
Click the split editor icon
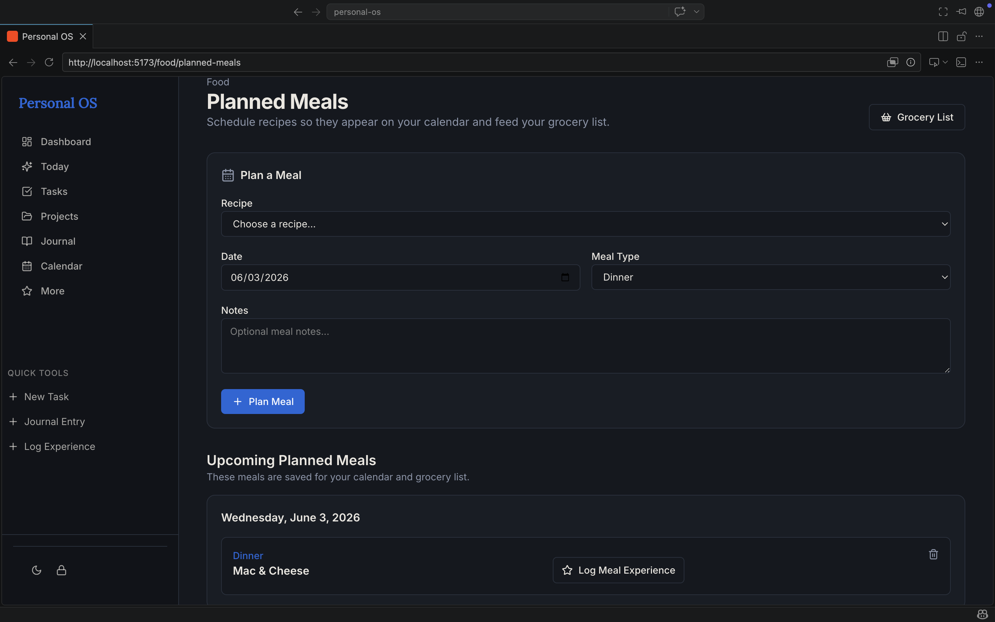[x=943, y=37]
